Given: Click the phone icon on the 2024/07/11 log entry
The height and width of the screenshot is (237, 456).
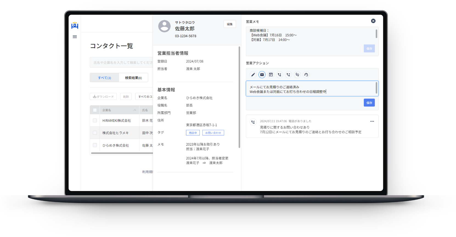Looking at the screenshot, I should coord(253,122).
